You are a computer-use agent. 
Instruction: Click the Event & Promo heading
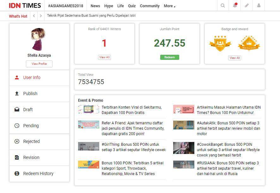(90, 100)
